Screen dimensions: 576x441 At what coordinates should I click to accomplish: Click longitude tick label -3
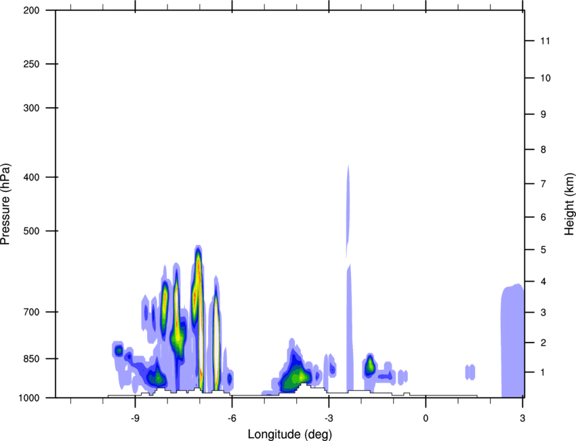329,418
